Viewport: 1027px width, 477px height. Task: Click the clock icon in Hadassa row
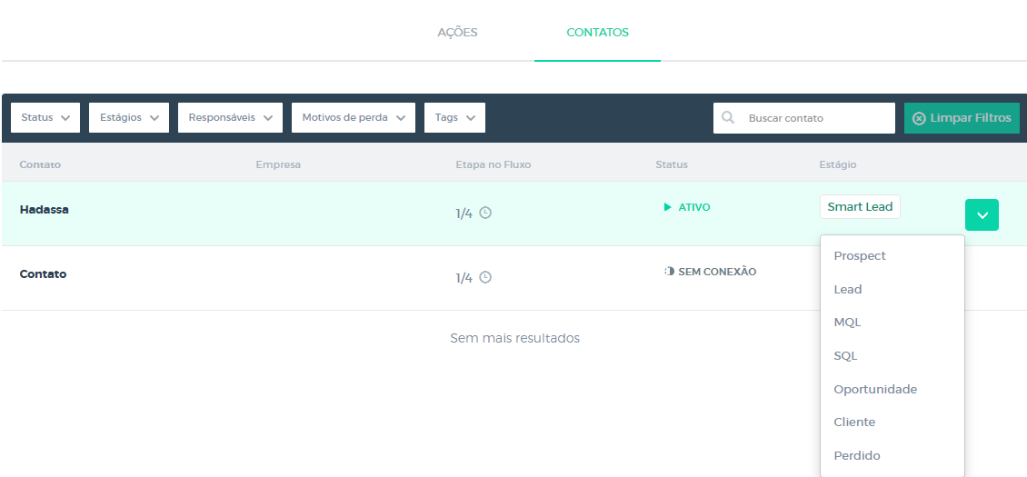tap(485, 213)
